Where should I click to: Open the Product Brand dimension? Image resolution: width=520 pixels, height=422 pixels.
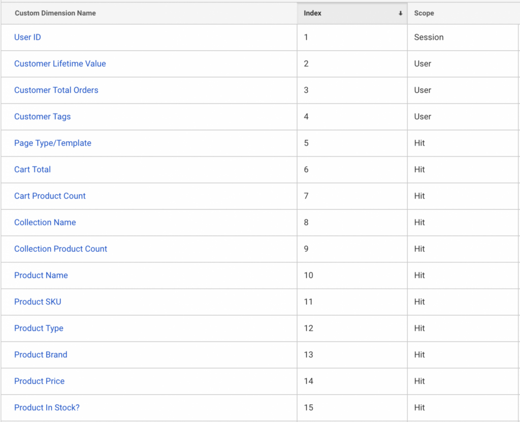41,354
